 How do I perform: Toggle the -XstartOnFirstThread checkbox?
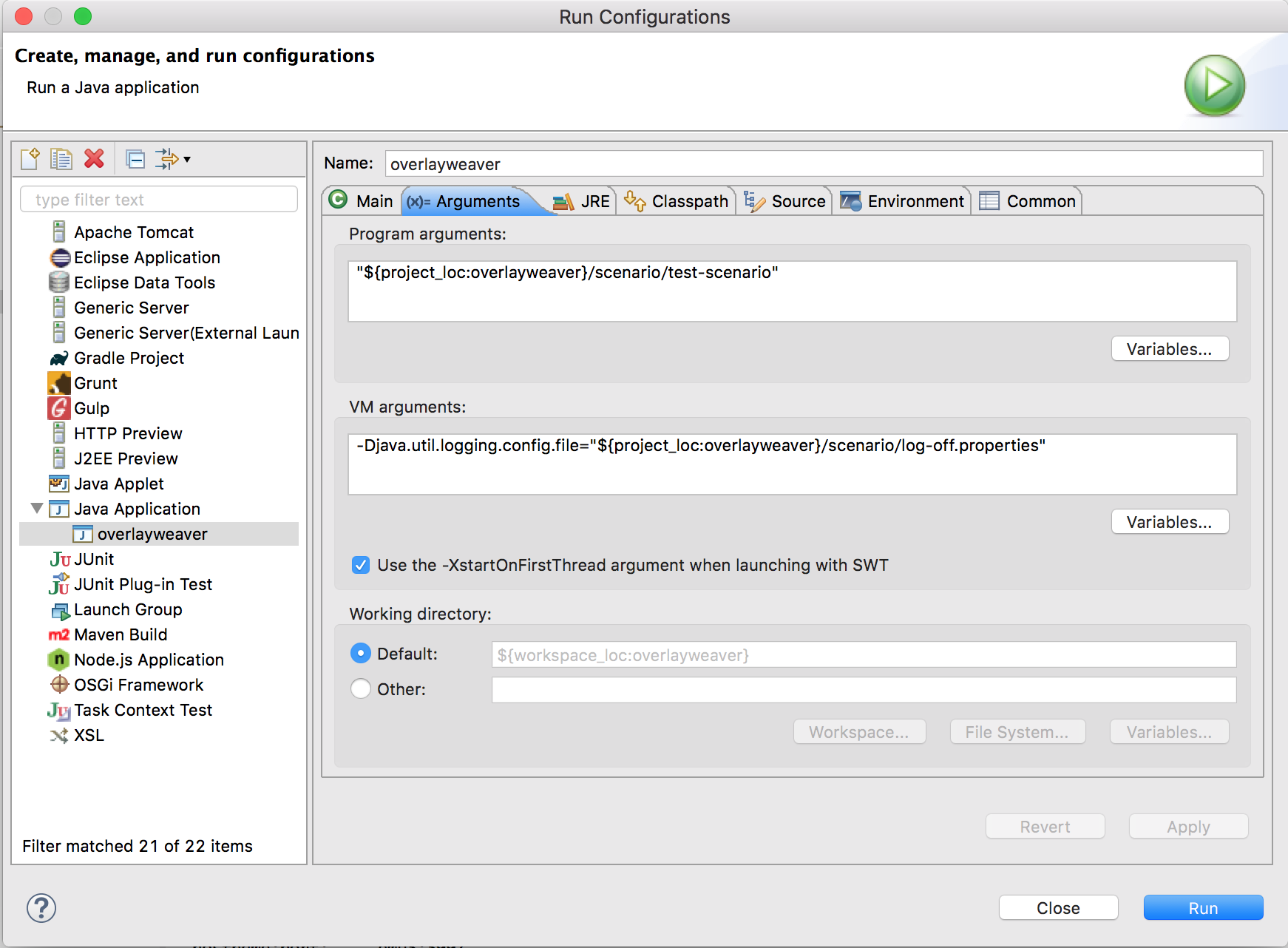[x=361, y=565]
